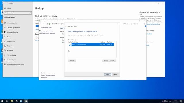Click the Control Panel address refresh icon

(x=125, y=24)
